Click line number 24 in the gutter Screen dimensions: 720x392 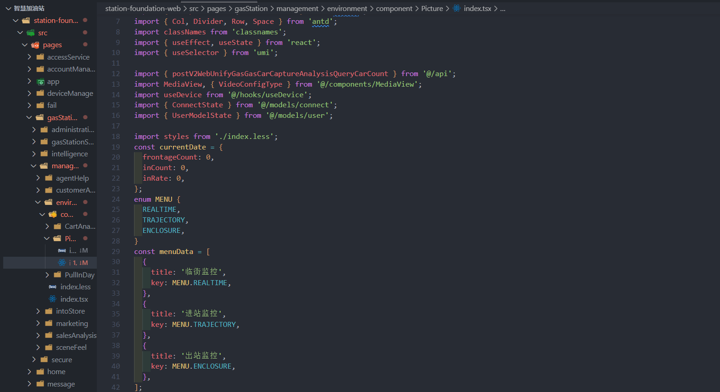tap(116, 199)
